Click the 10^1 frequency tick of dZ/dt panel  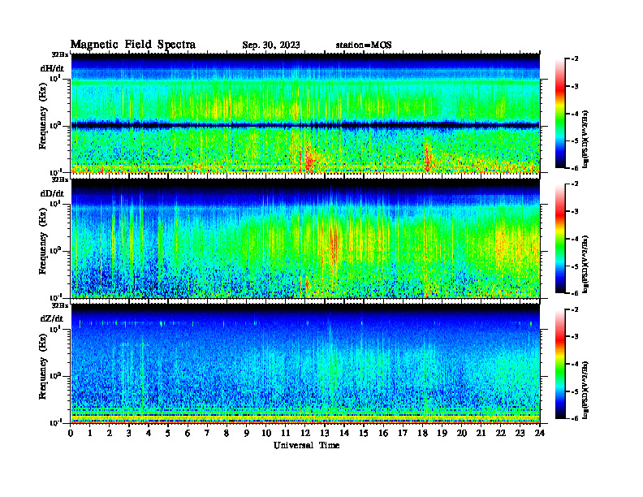click(56, 329)
